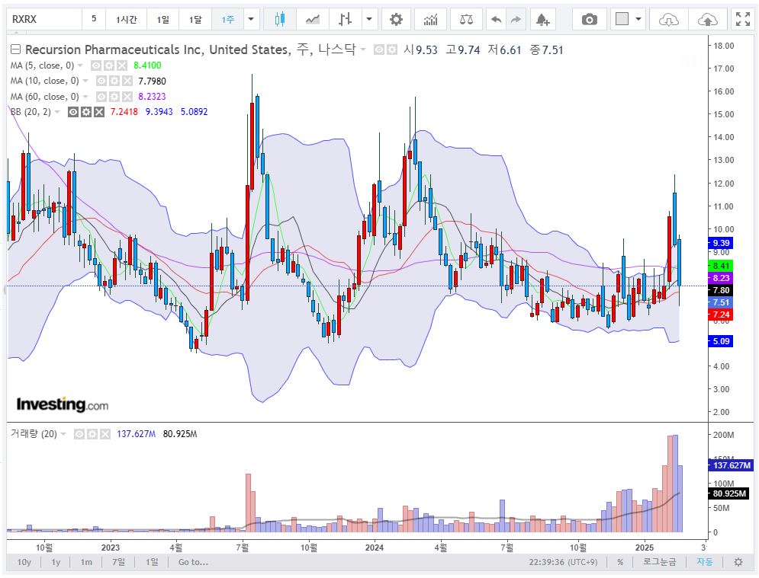Remove the MA (60, close, 0) indicator
Image resolution: width=759 pixels, height=578 pixels.
coord(127,96)
